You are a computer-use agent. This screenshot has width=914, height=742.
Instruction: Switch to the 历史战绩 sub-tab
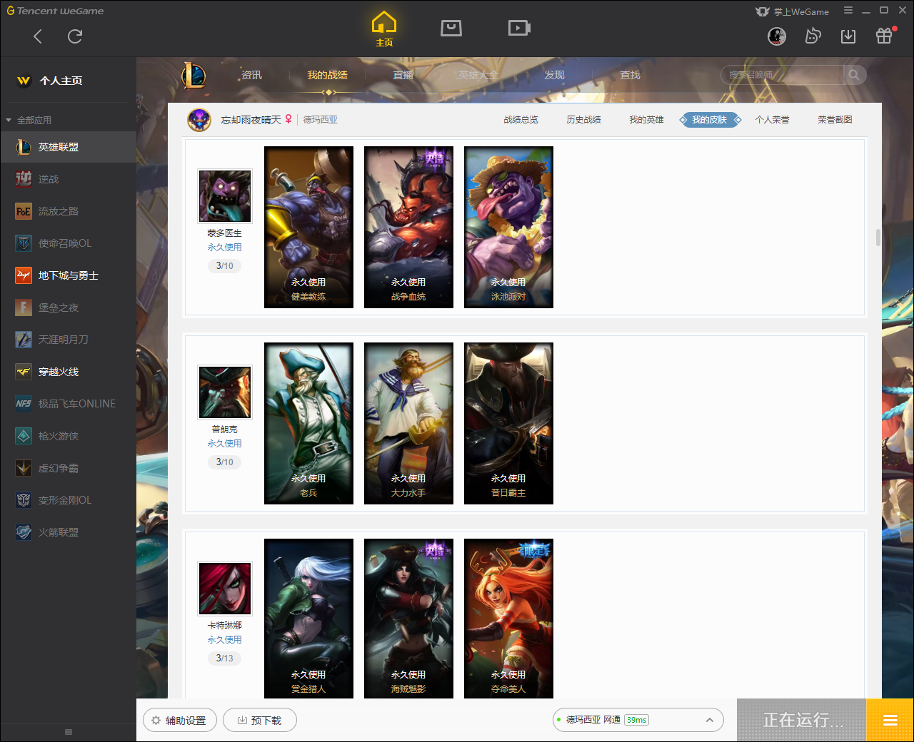click(583, 120)
